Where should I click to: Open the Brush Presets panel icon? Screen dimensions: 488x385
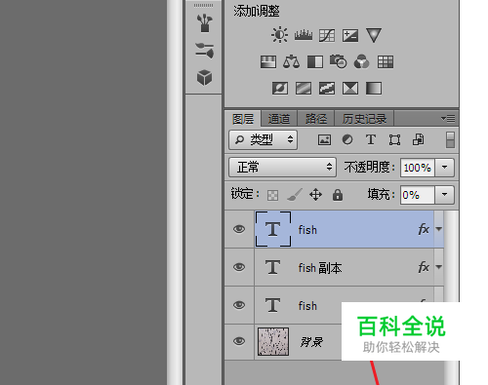[205, 51]
